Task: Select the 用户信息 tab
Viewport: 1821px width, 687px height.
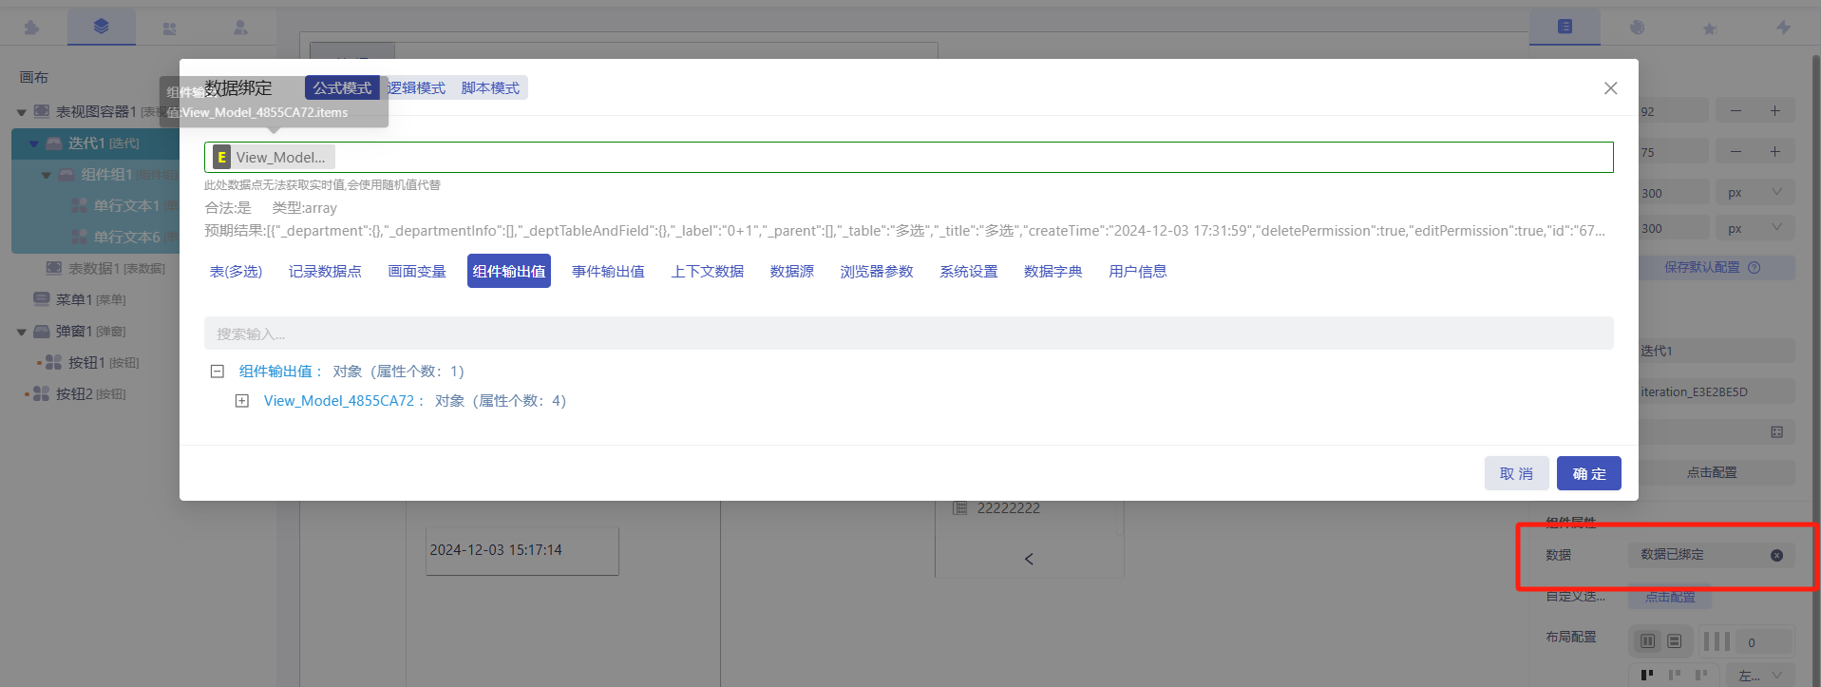Action: click(x=1138, y=271)
